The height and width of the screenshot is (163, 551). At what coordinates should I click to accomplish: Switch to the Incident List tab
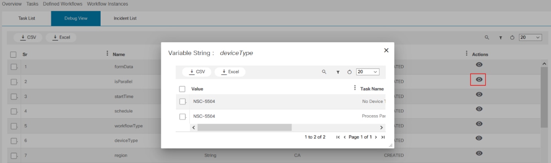[125, 18]
